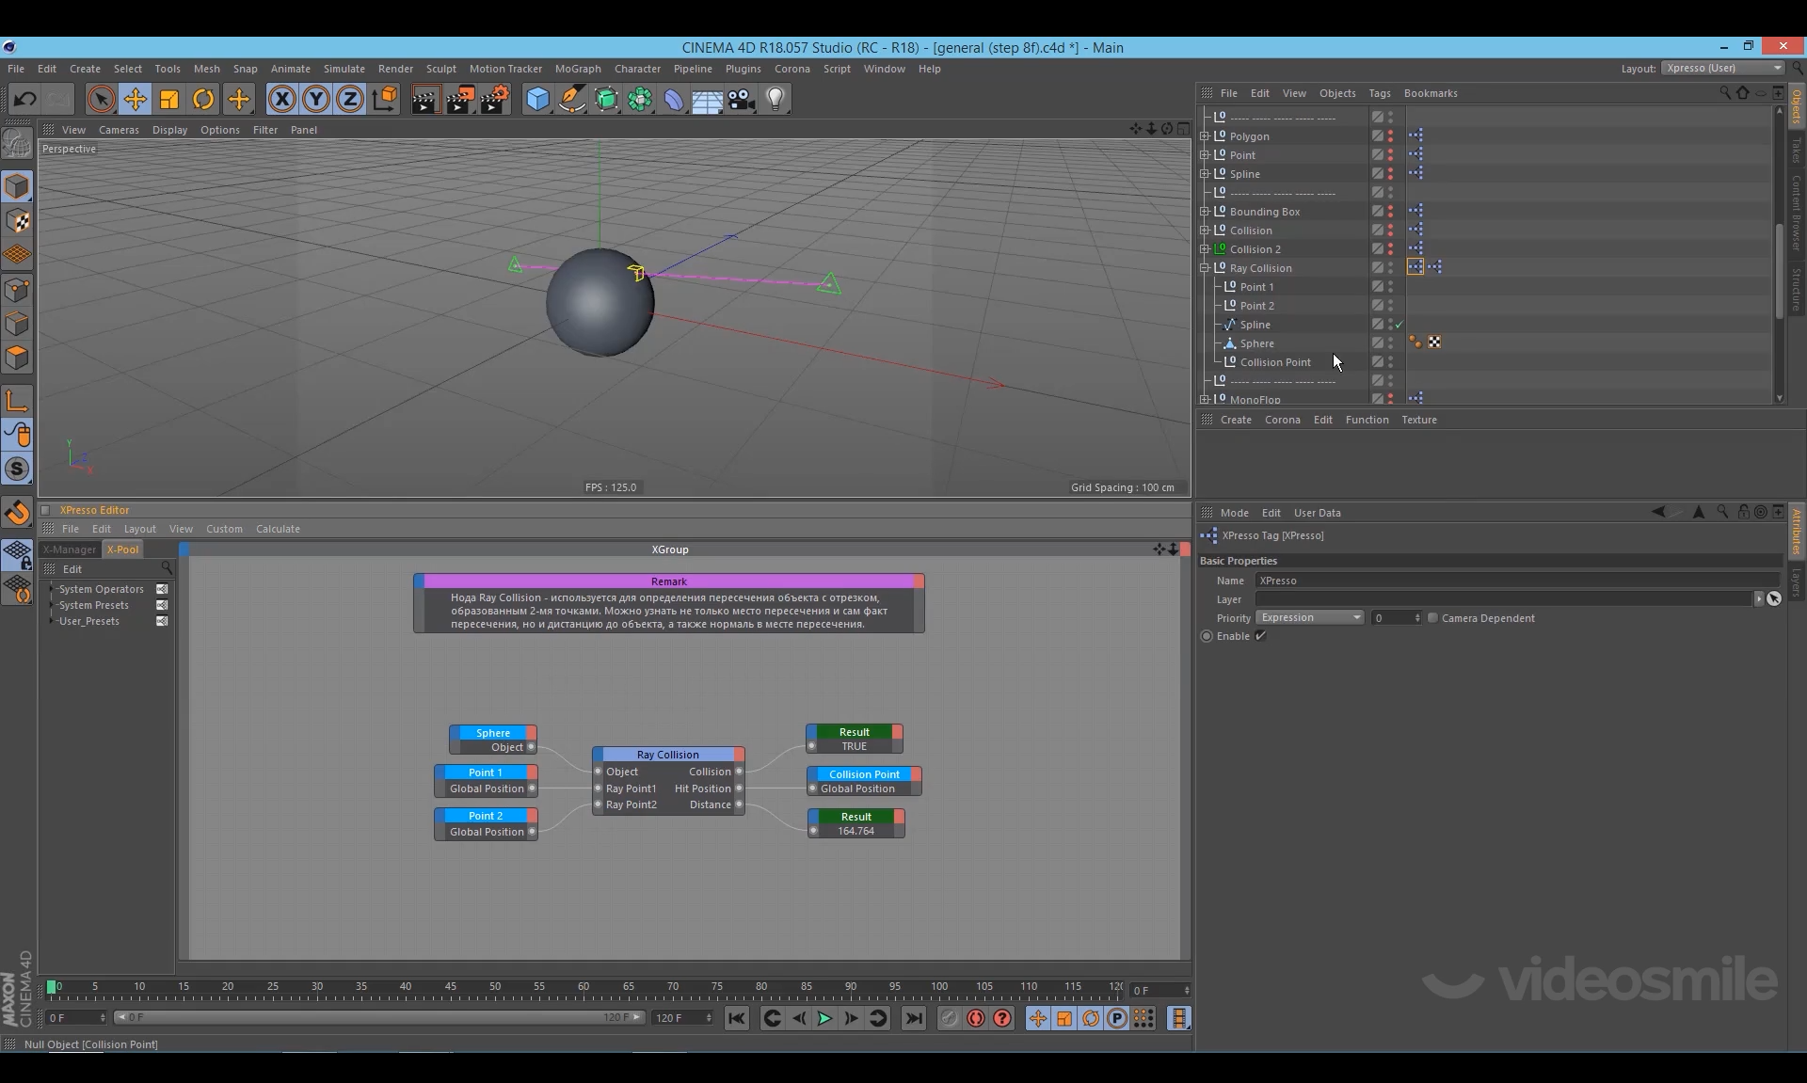Toggle X axis lock icon

pos(281,99)
